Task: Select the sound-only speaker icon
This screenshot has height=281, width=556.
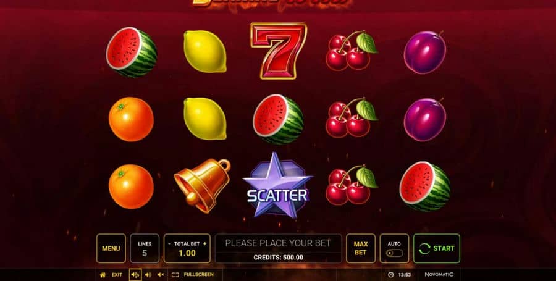Action: (x=148, y=275)
